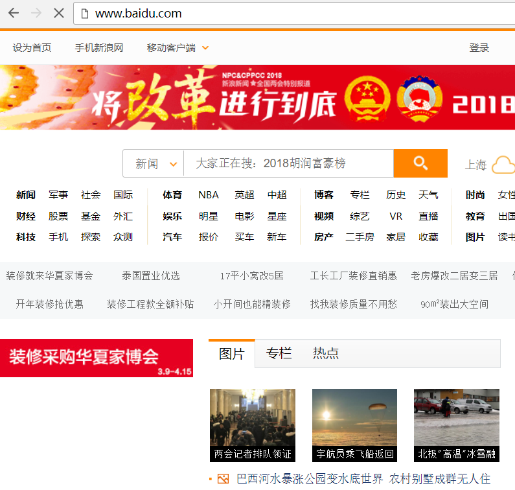Image resolution: width=515 pixels, height=490 pixels.
Task: Open the 股票 section link
Action: tap(58, 216)
